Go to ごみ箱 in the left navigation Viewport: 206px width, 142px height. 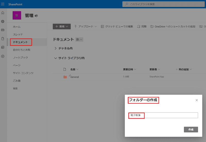click(17, 81)
